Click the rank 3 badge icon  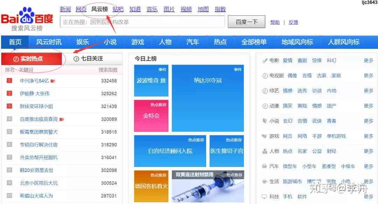(9, 106)
